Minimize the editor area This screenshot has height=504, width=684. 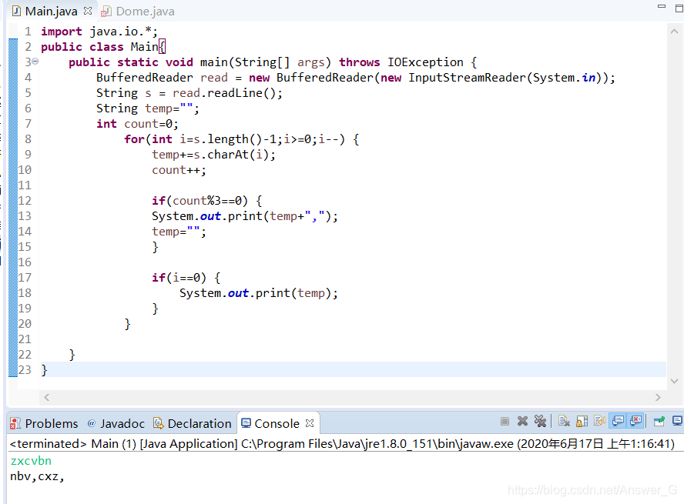point(662,6)
